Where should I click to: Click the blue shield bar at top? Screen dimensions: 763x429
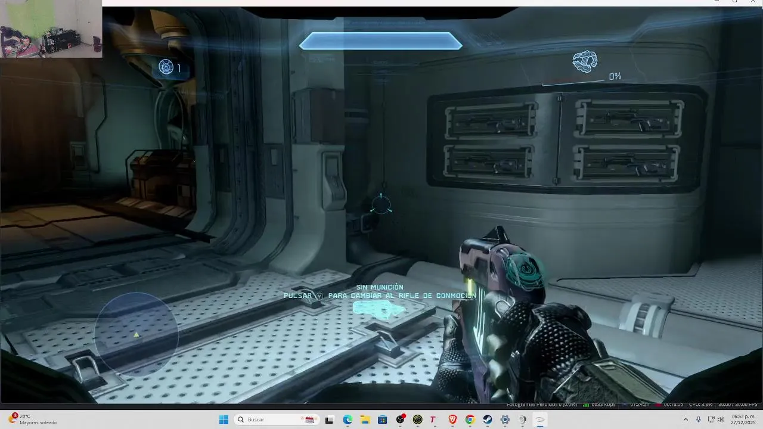click(x=381, y=41)
